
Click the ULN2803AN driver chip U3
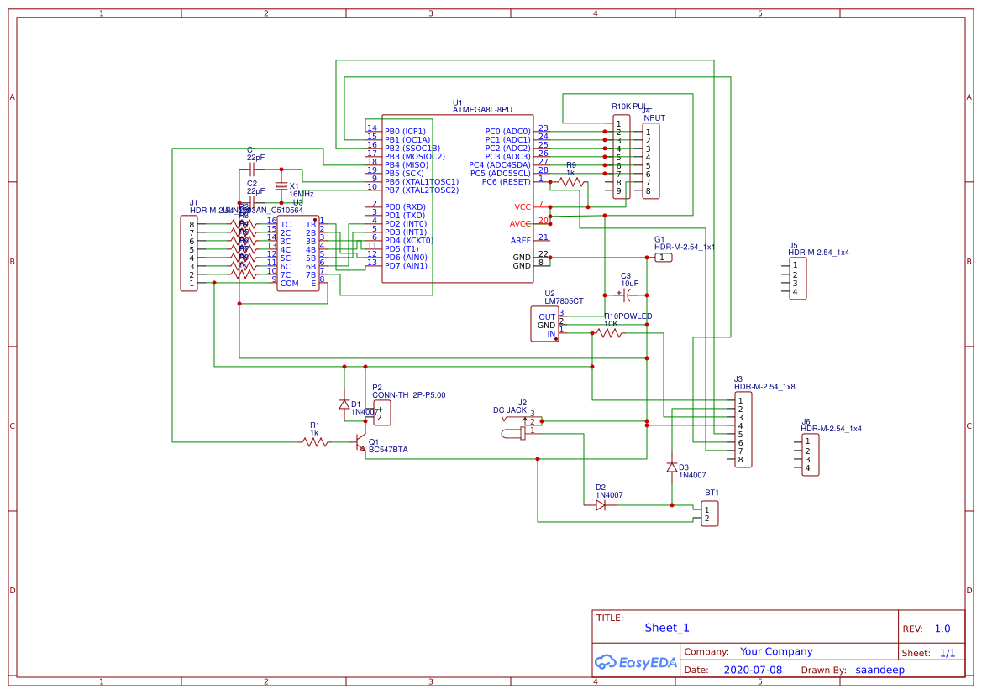point(298,252)
